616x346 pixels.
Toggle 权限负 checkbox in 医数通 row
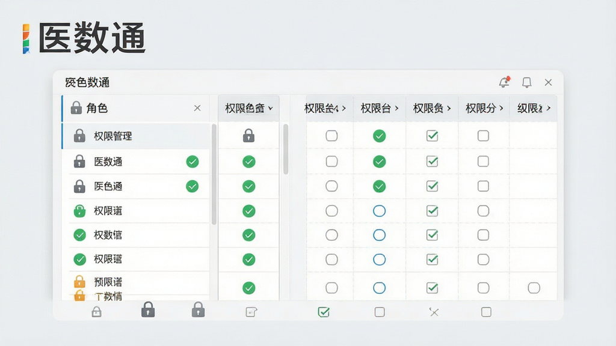432,161
